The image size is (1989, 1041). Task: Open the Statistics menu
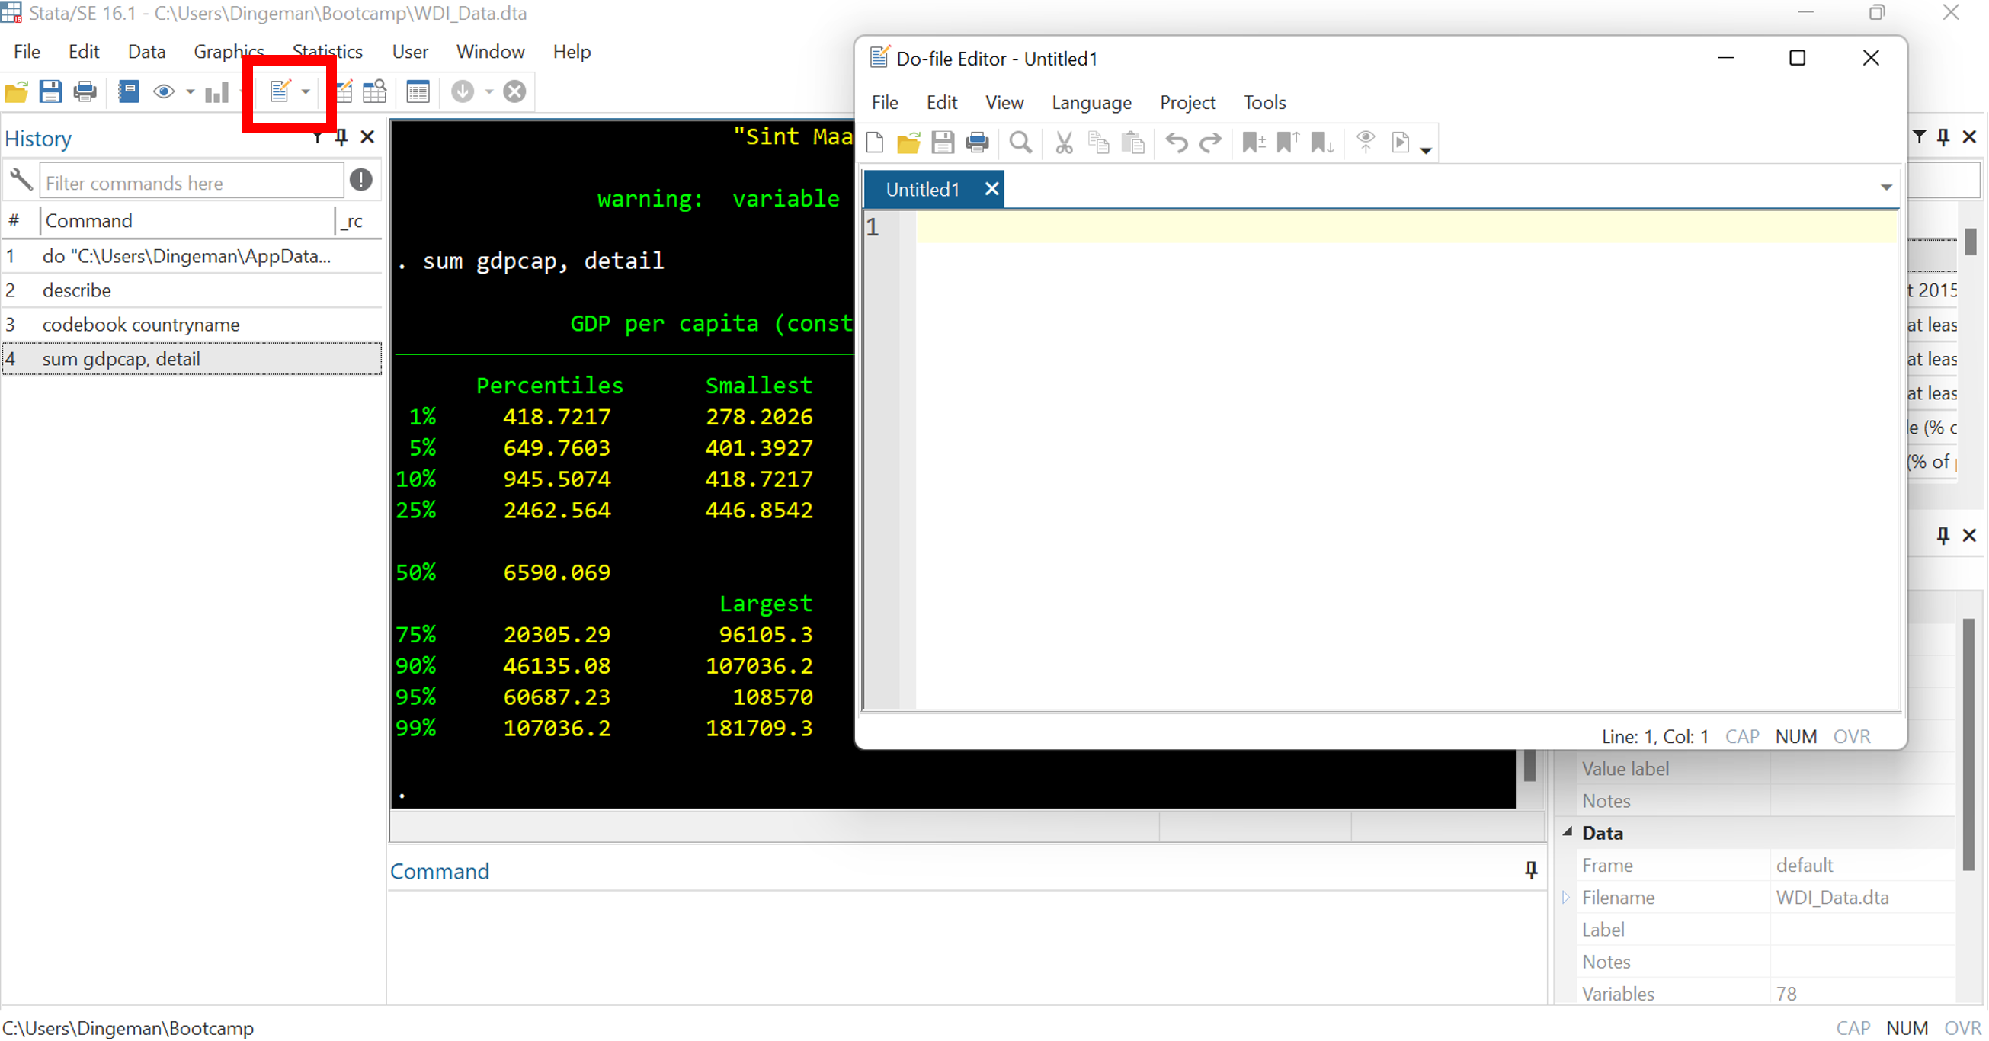[x=328, y=51]
